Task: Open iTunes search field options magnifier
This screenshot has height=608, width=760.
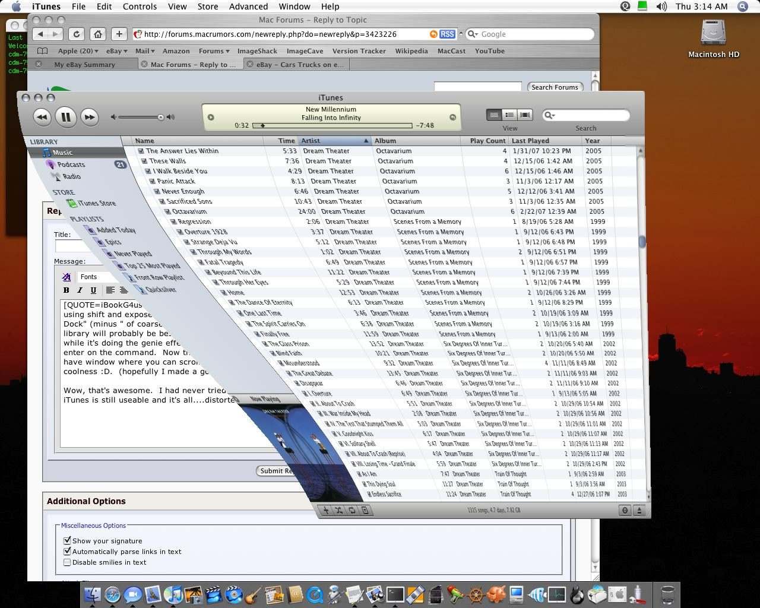Action: 549,115
